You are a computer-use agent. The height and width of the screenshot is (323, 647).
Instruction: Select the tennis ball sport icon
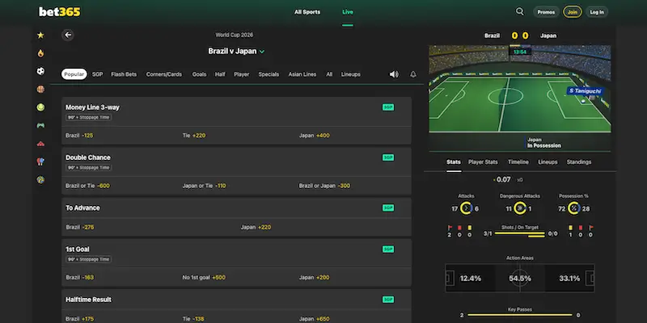40,107
